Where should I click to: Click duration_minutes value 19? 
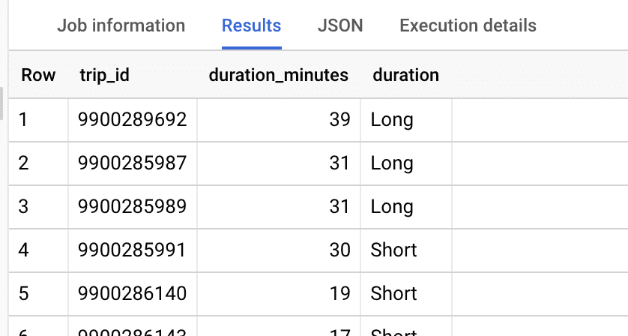tap(339, 293)
